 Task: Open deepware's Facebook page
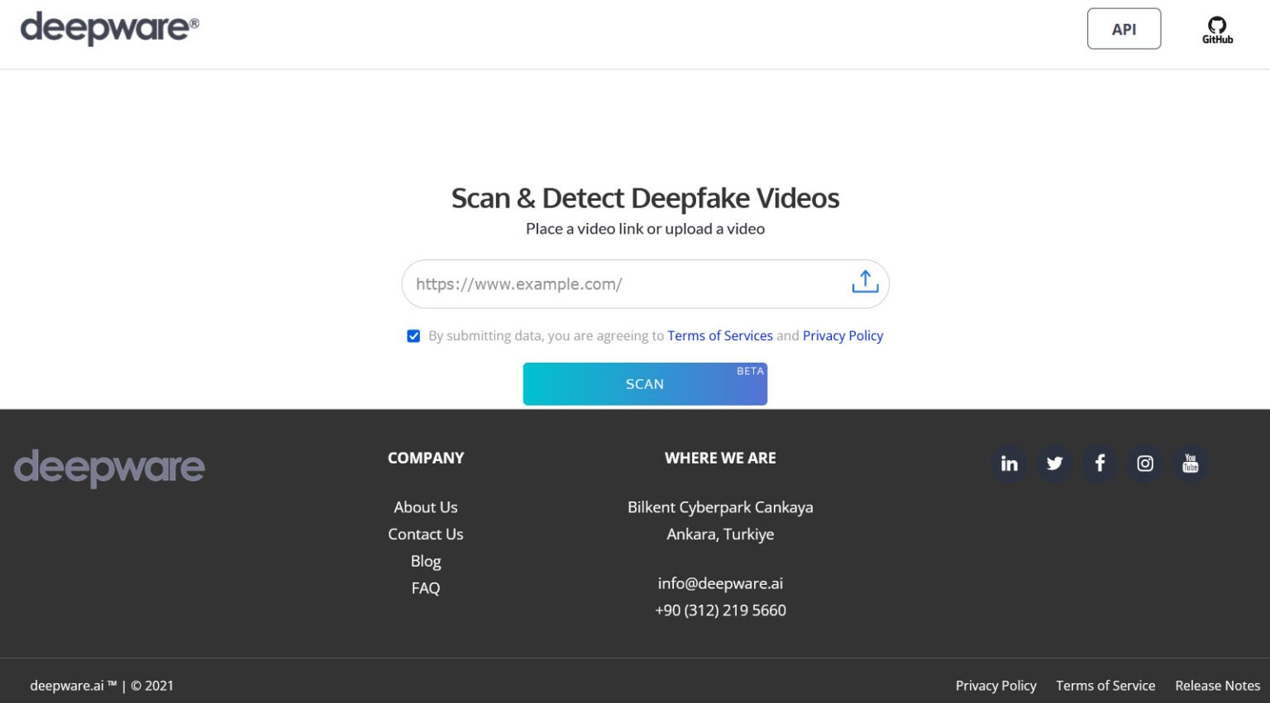(1099, 463)
